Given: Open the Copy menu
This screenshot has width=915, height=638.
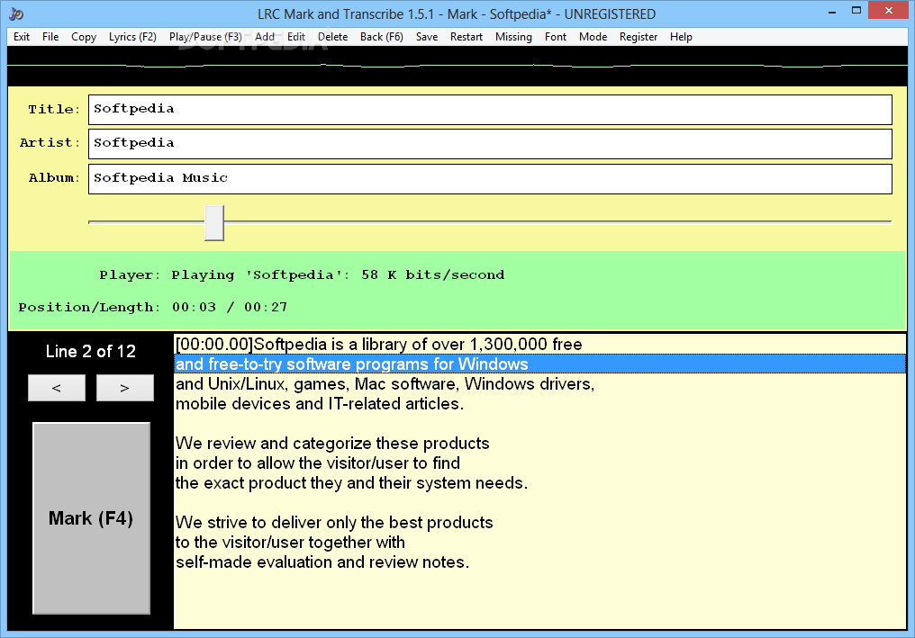Looking at the screenshot, I should (x=84, y=37).
